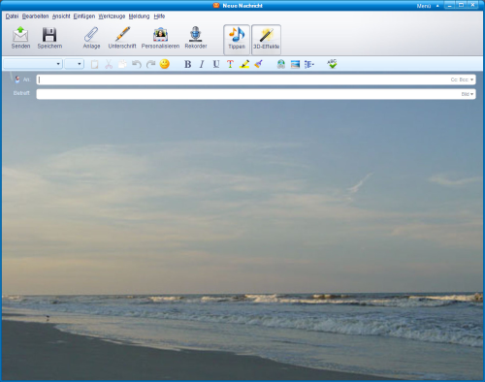Open the Einfügen menu
The image size is (485, 382).
(x=84, y=16)
